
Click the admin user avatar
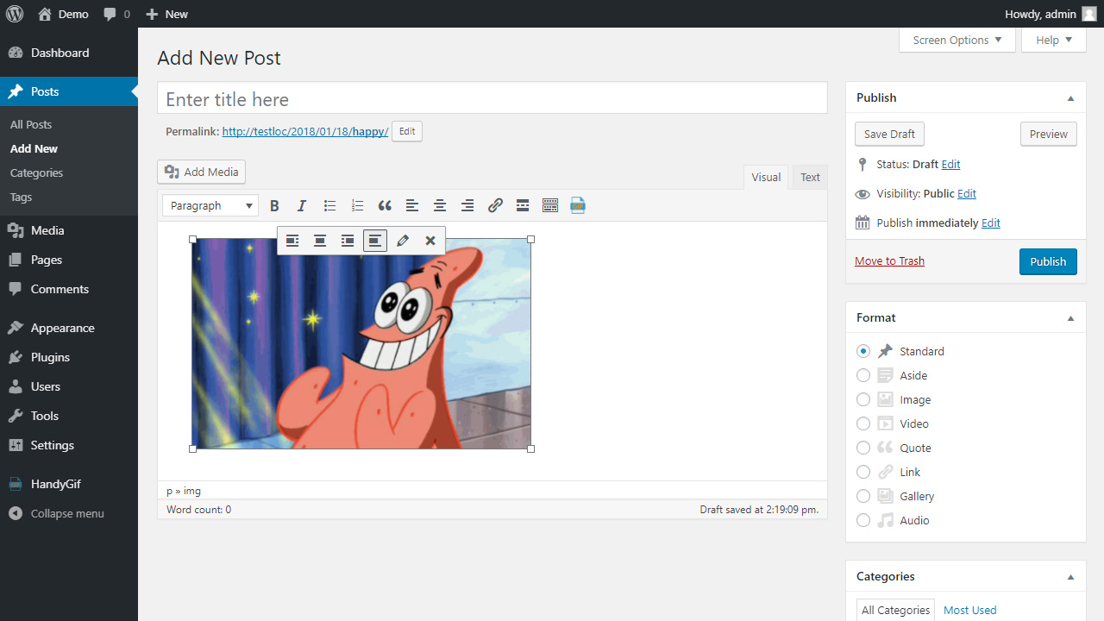pyautogui.click(x=1089, y=14)
